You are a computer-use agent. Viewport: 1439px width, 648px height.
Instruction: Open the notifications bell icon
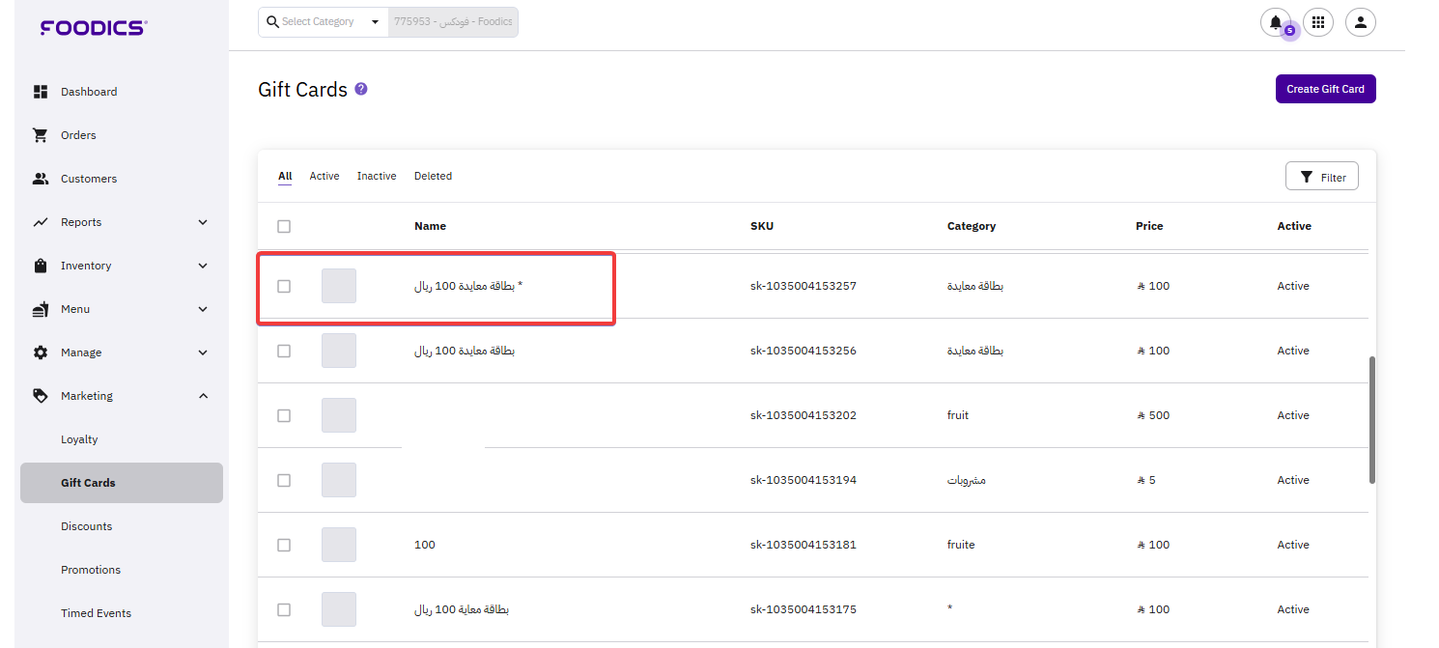[x=1275, y=22]
